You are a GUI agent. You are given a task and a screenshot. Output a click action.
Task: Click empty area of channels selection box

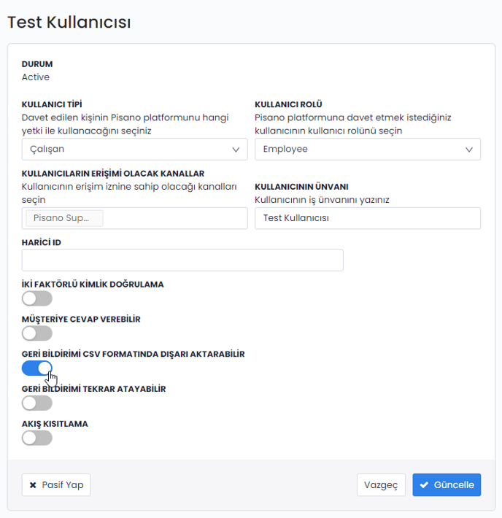[175, 218]
